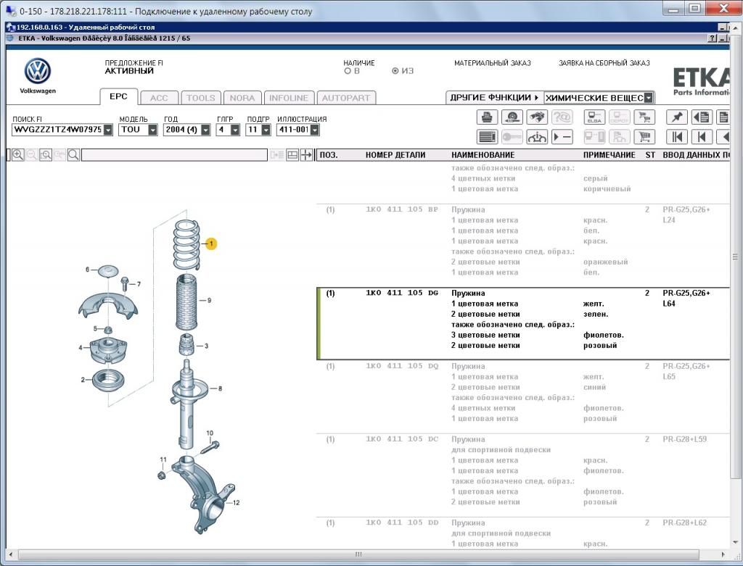Open the МОДЕЛЬ TOU dropdown

click(x=152, y=130)
